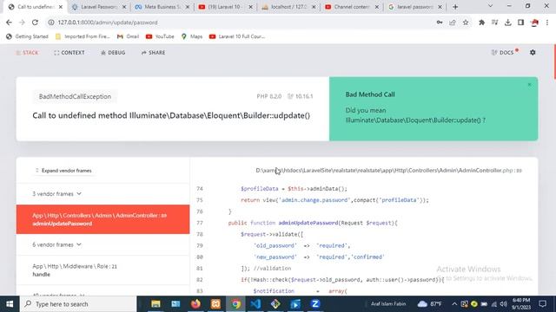Open CONTEXT section in Ignition nav
Screen dimensions: 556x312
click(69, 52)
